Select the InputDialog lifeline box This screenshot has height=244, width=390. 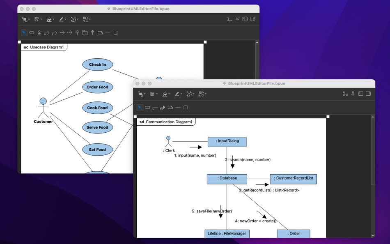(227, 142)
